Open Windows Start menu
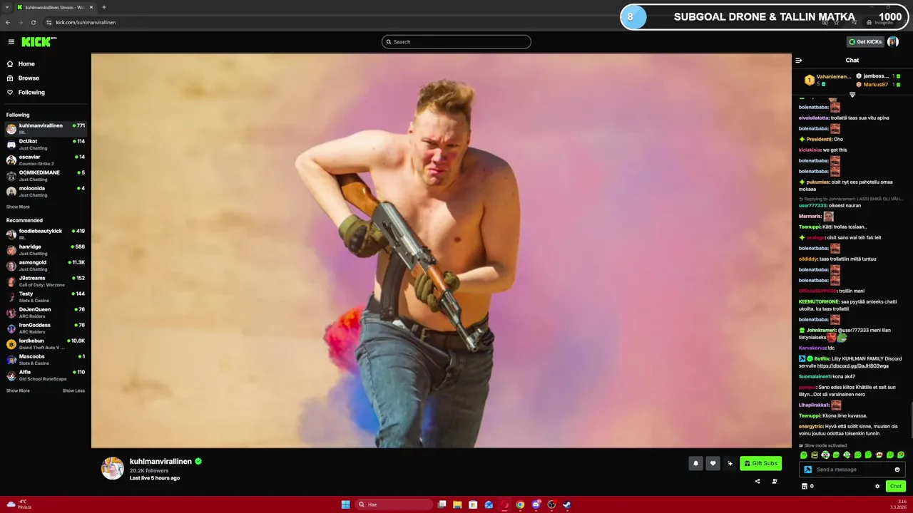The width and height of the screenshot is (913, 513). pos(346,504)
